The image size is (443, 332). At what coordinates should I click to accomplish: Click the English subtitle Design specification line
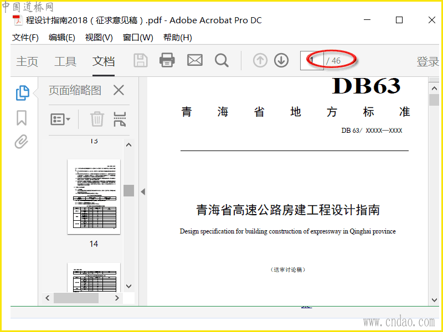(x=287, y=231)
